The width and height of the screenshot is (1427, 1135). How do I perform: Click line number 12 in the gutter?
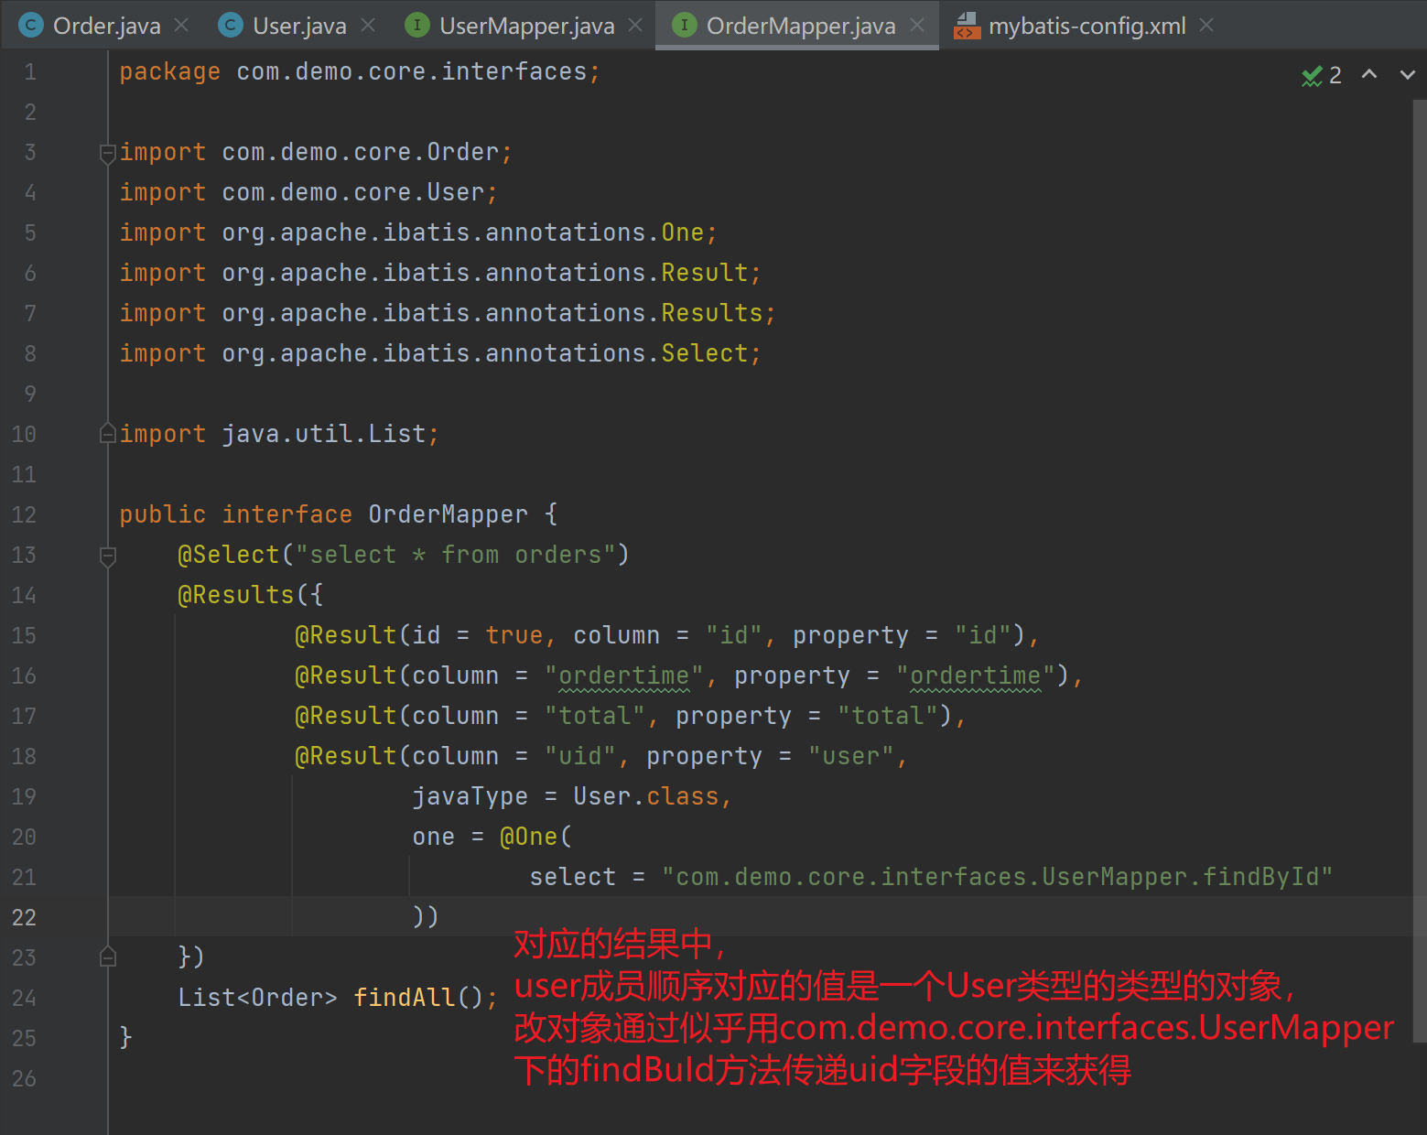(x=24, y=514)
